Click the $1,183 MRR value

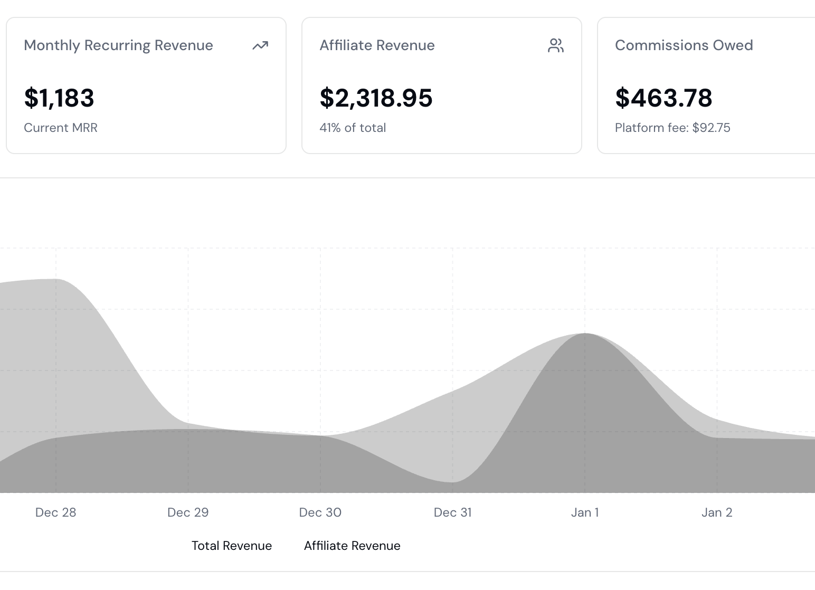(59, 98)
